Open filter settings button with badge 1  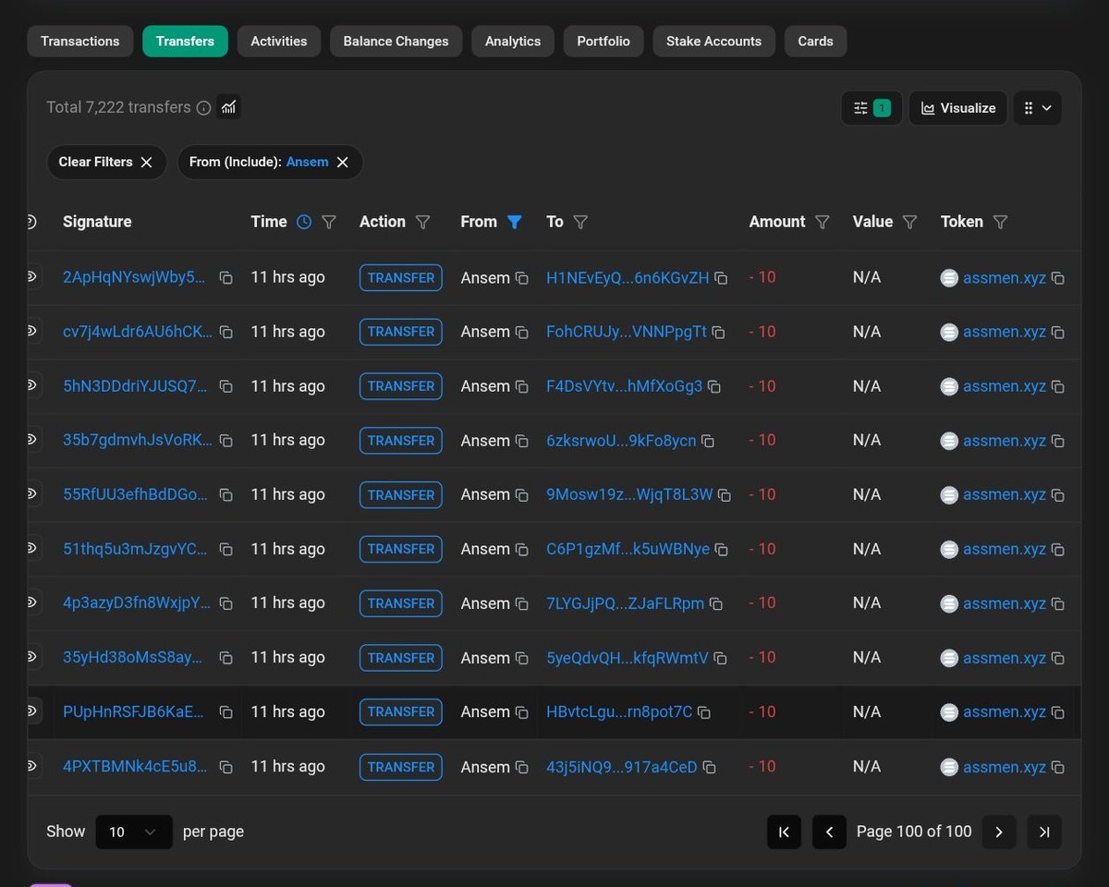point(871,108)
